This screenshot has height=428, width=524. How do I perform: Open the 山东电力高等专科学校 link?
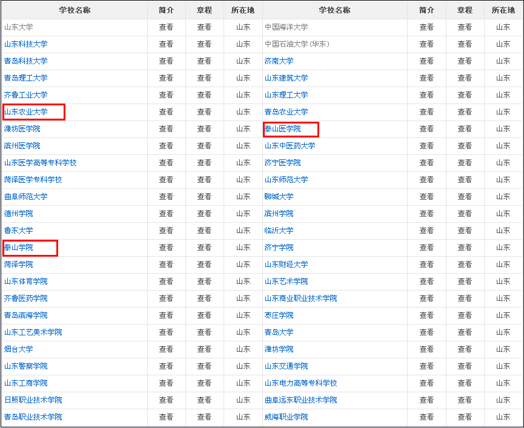click(x=300, y=383)
